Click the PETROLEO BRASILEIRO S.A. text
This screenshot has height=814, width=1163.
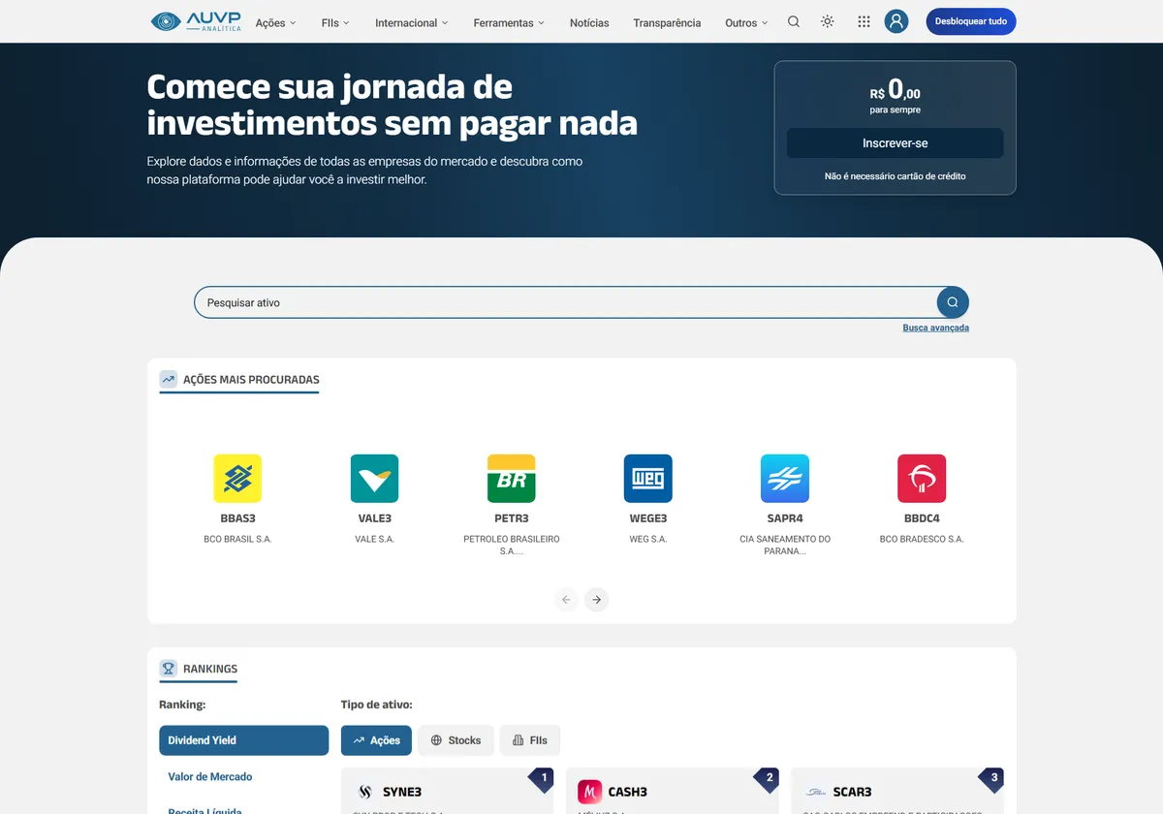click(x=511, y=545)
